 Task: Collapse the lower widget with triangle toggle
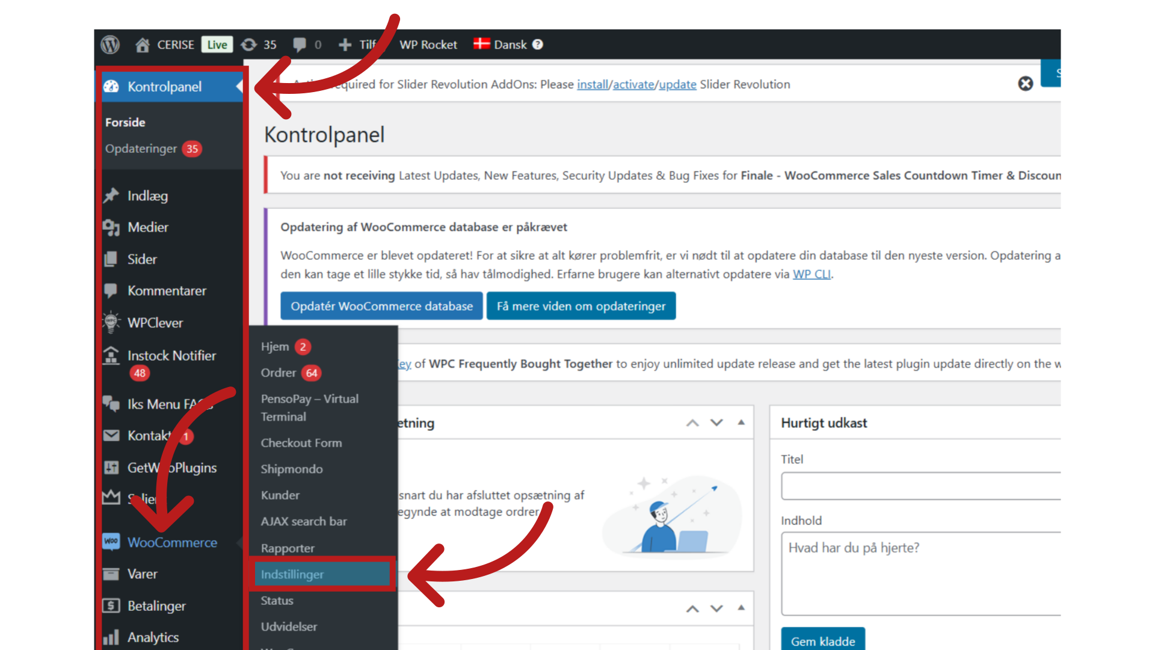[741, 608]
